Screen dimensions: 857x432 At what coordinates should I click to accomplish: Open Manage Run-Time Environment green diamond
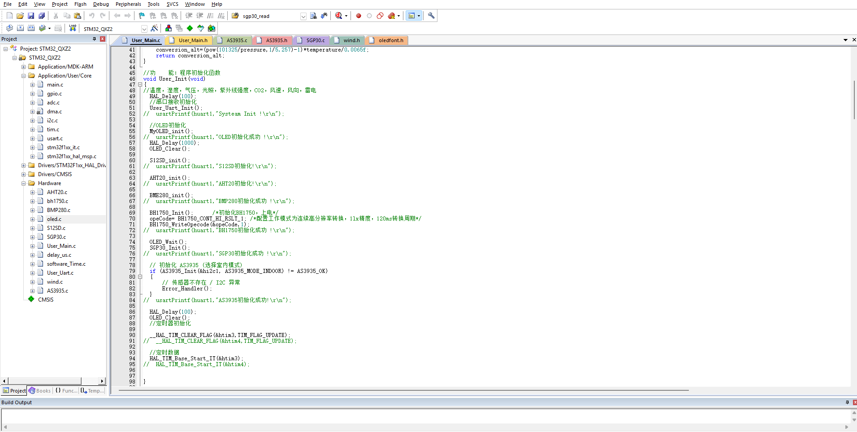point(190,28)
